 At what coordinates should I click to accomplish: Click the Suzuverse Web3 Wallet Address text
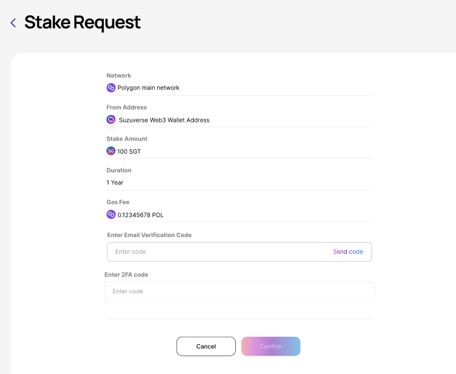click(164, 120)
